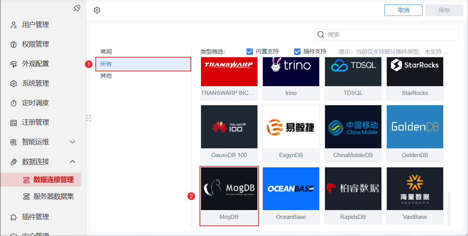468x236 pixels.
Task: Click the GoldenDB name label
Action: coord(415,155)
